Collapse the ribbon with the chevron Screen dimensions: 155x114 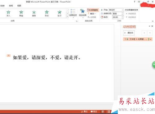point(153,21)
